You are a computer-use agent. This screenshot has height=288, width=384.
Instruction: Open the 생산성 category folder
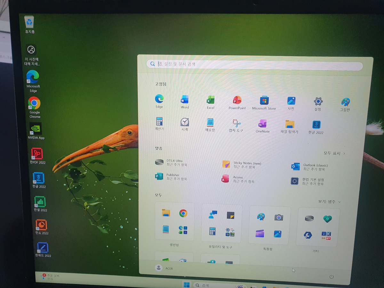174,221
